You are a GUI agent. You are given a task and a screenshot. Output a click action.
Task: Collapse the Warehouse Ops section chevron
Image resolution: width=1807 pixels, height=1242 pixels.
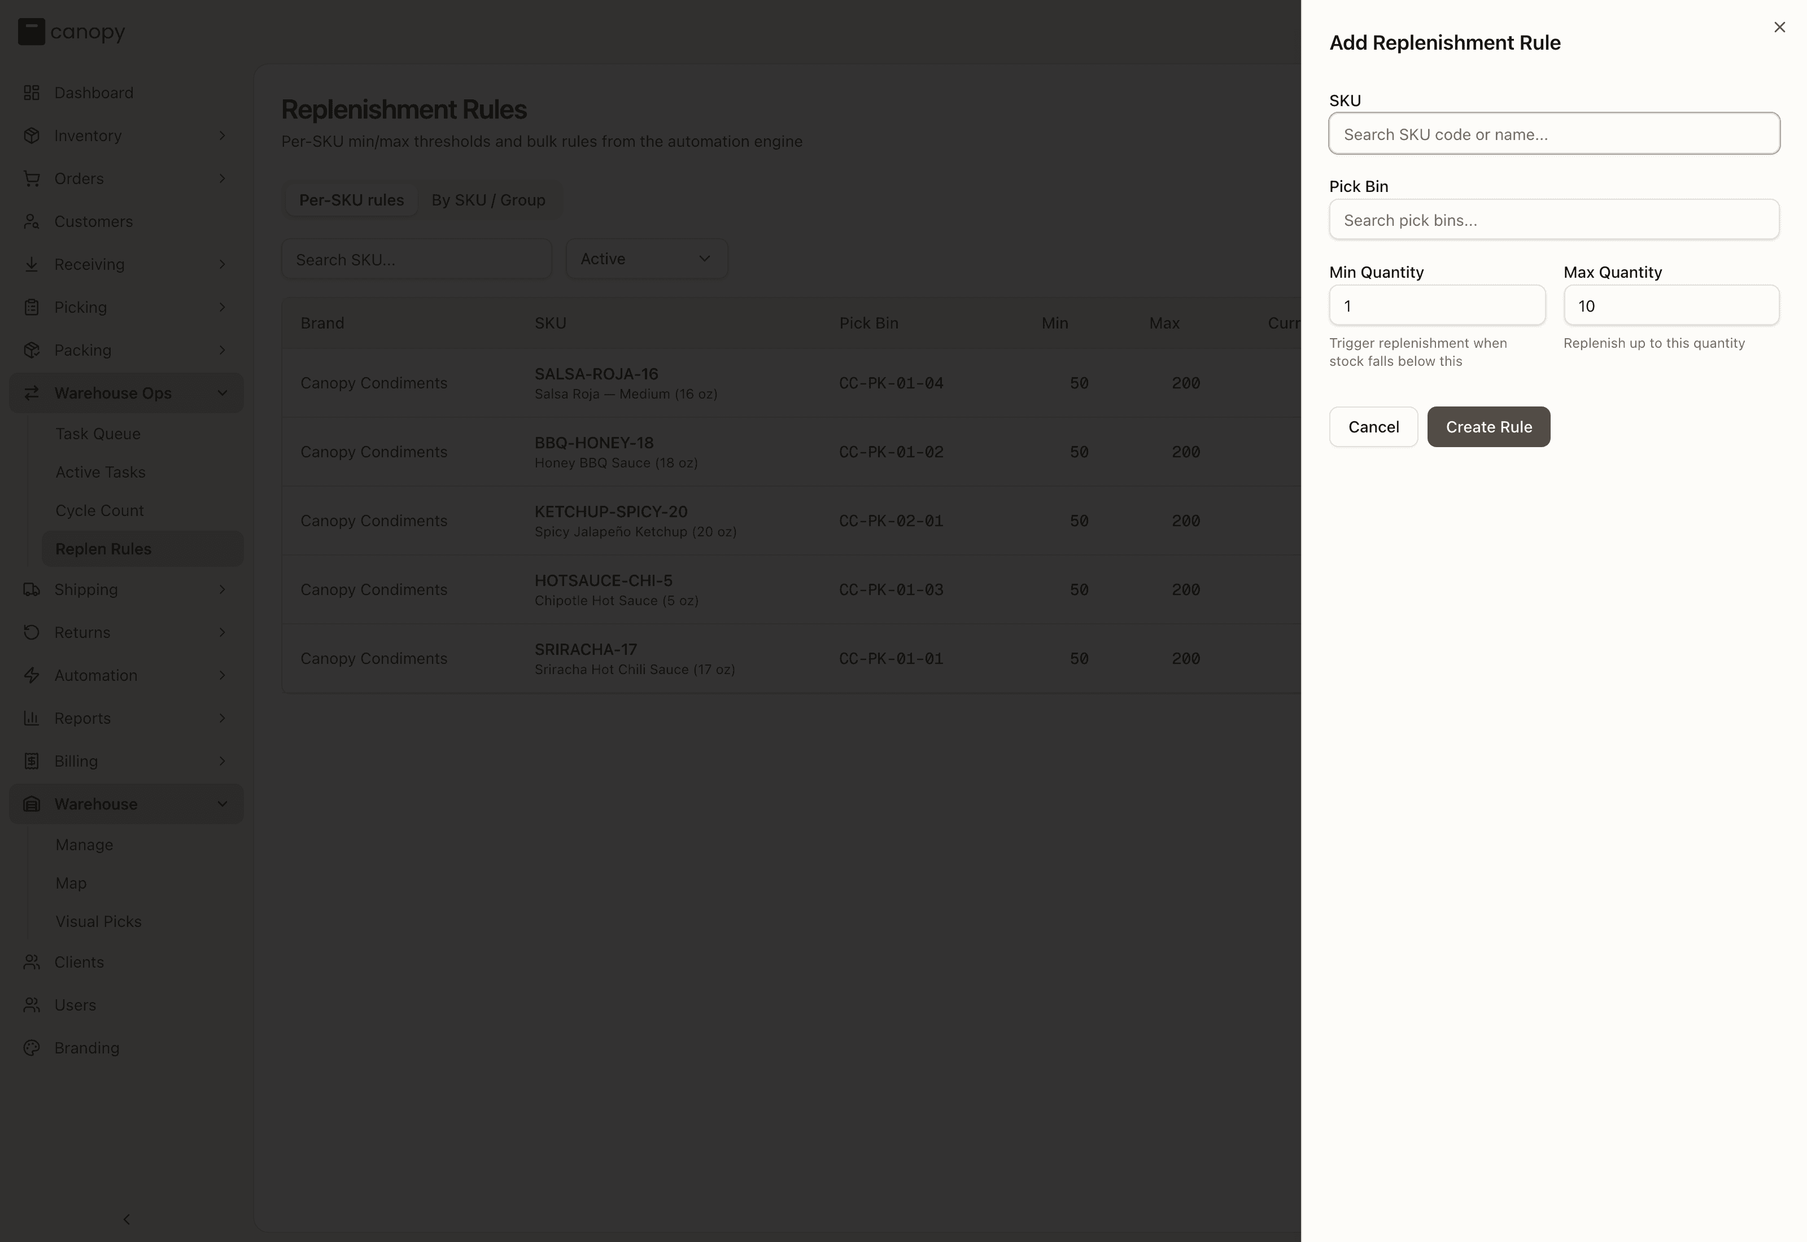pos(222,393)
